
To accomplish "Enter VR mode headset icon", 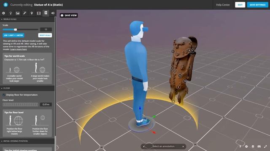I will 259,146.
